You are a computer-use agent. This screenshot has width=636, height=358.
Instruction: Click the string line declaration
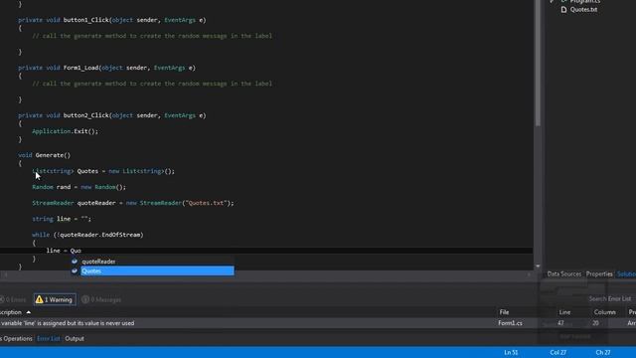[62, 219]
